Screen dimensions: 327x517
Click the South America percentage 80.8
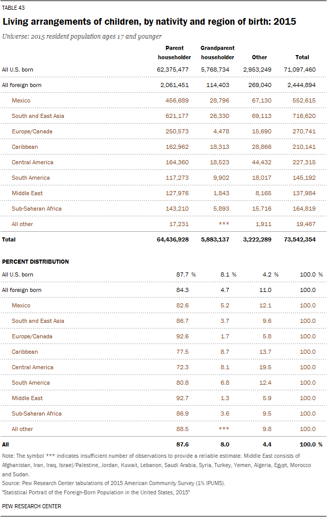[x=183, y=383]
